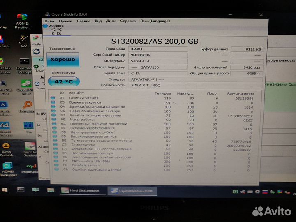
Task: Click status icon of Высокоуровневая запись row
Action: [55, 136]
